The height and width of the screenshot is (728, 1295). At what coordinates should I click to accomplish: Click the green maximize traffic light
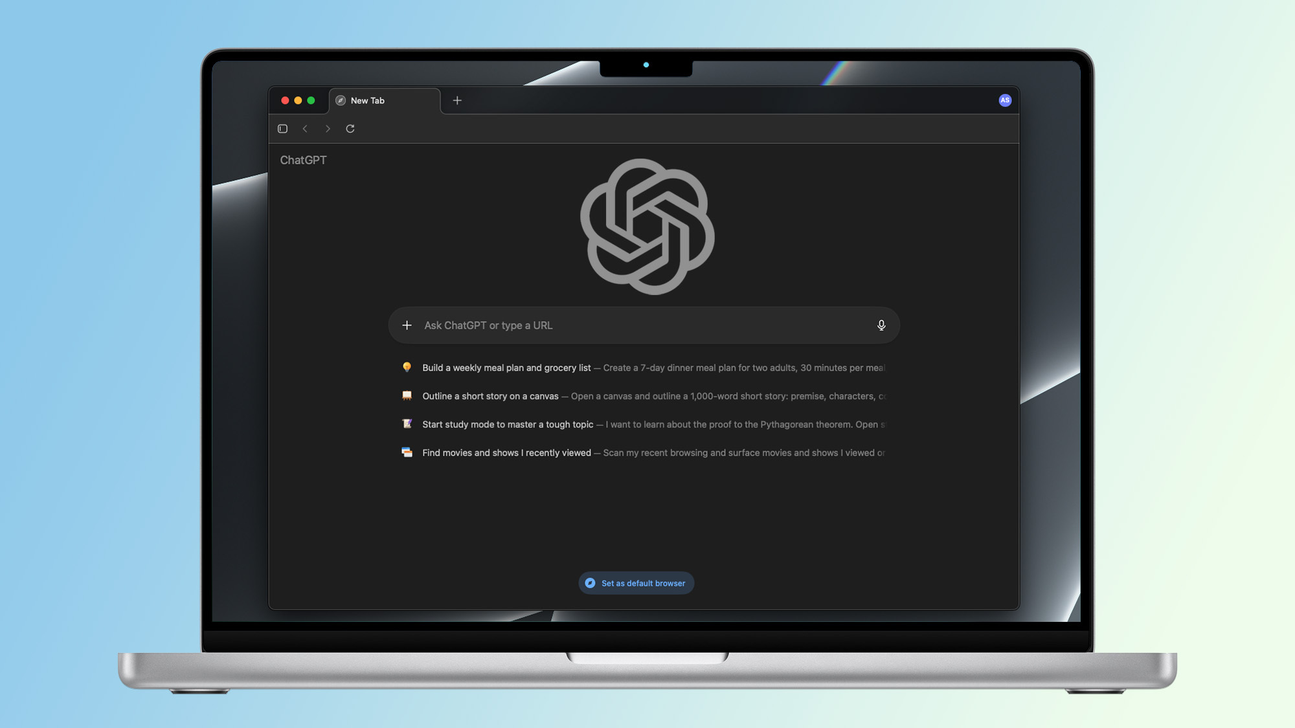(311, 101)
